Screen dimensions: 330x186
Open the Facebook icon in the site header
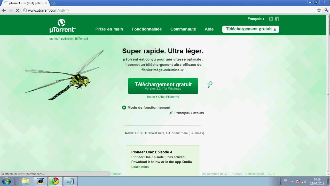pos(277,19)
